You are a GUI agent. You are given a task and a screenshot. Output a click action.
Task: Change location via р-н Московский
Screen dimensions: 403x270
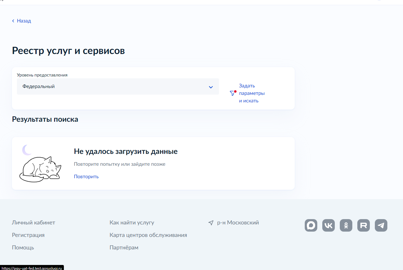coord(238,223)
